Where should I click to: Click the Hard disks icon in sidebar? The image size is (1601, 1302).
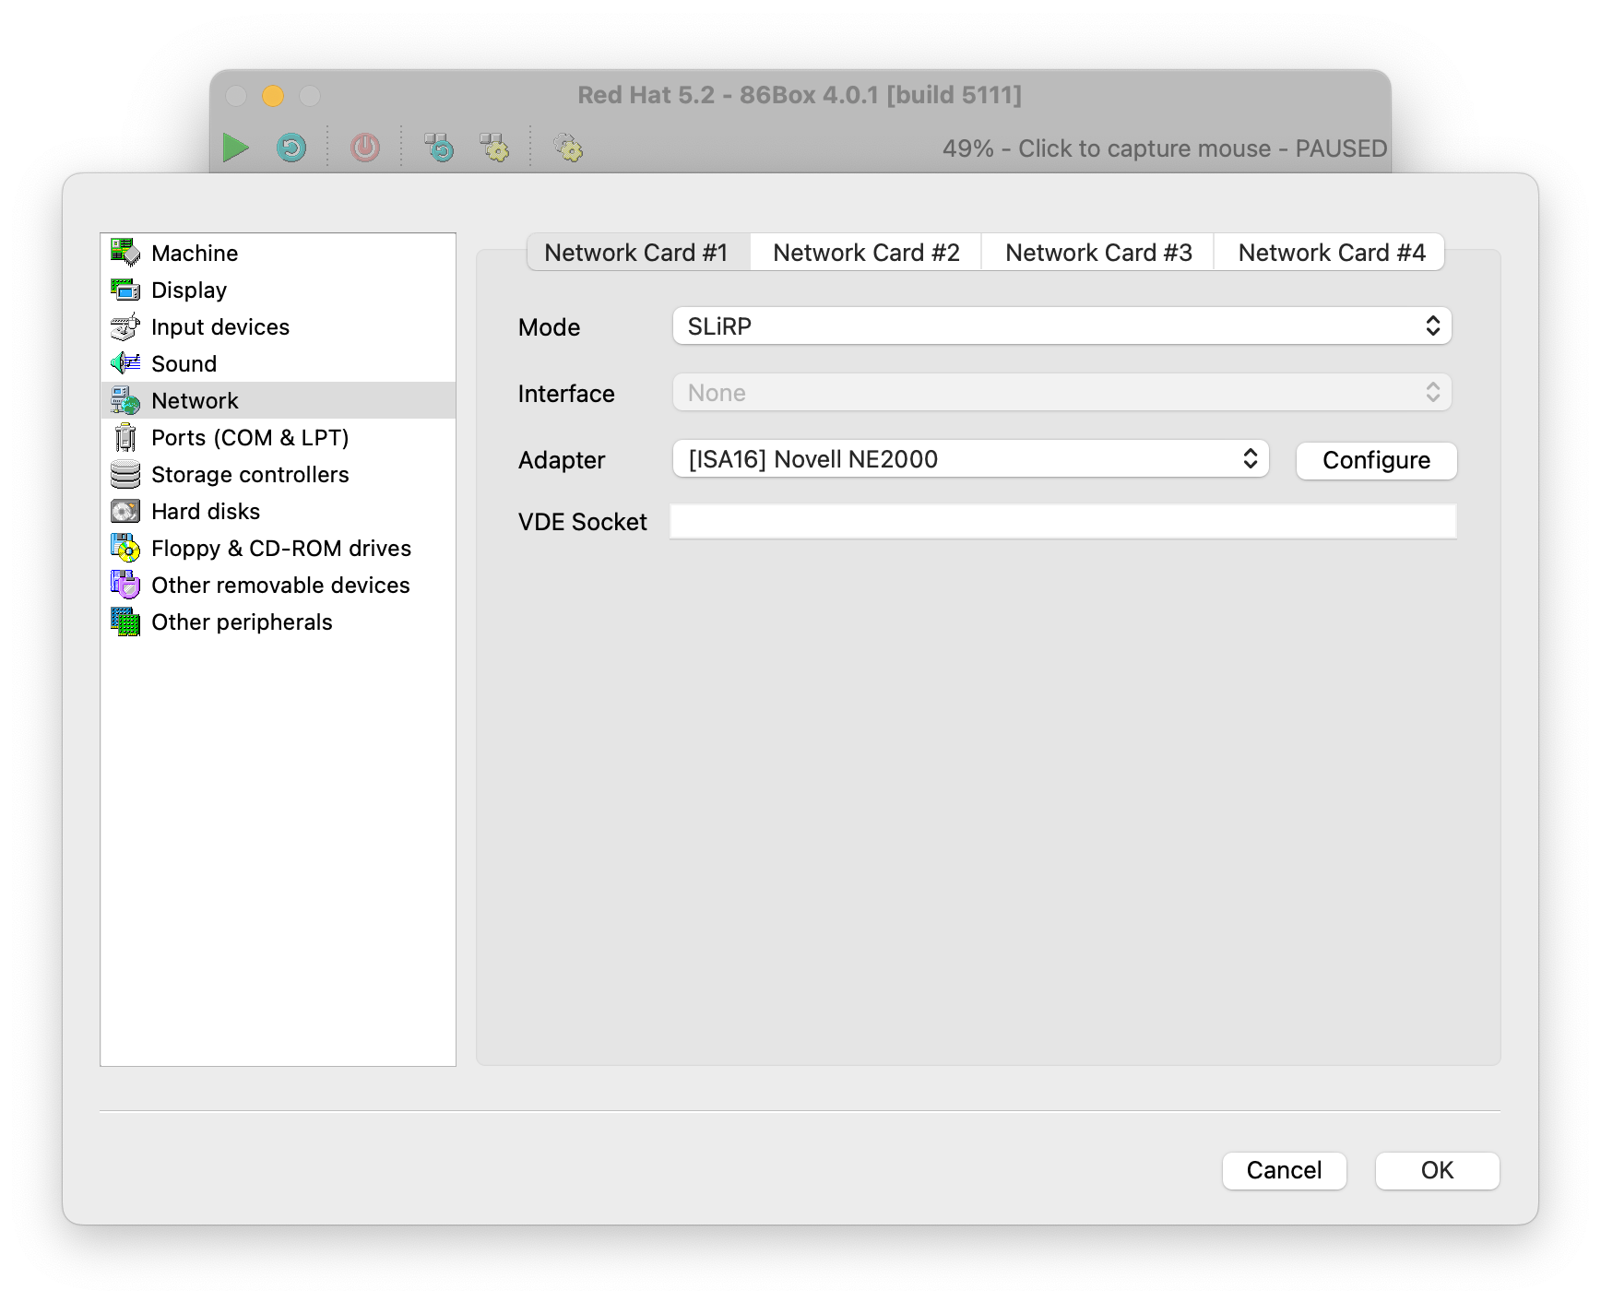(125, 511)
